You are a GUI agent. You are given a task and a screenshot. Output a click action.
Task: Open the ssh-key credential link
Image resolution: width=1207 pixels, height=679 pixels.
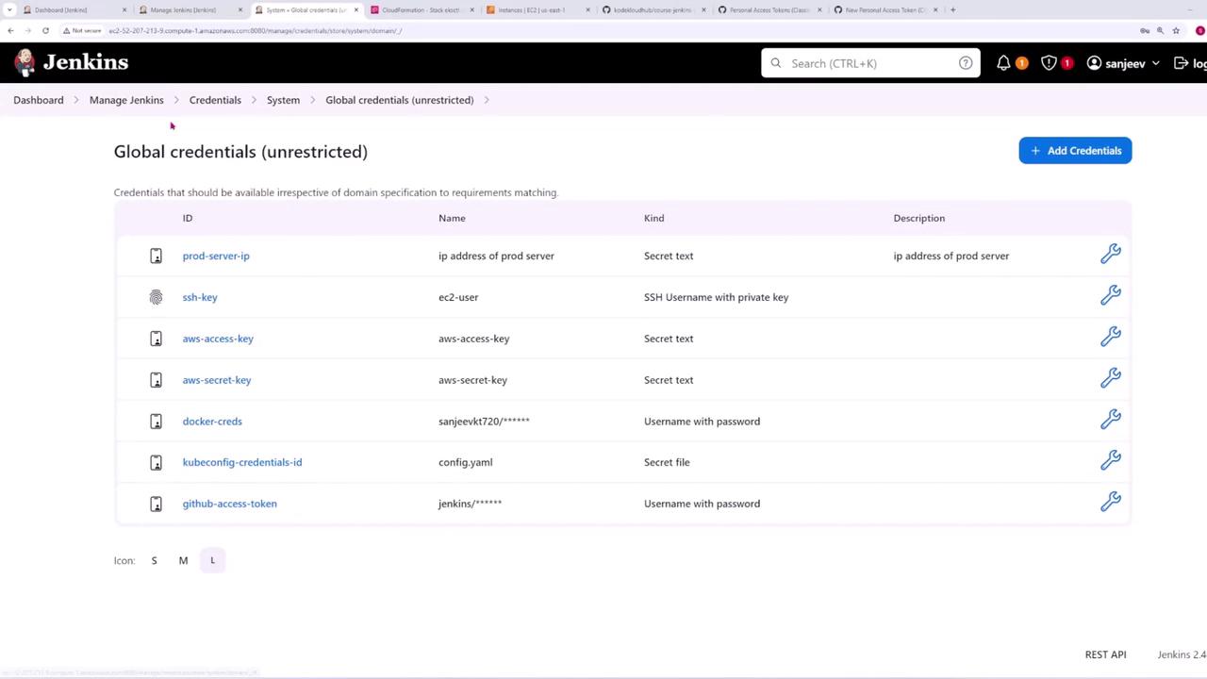(200, 297)
